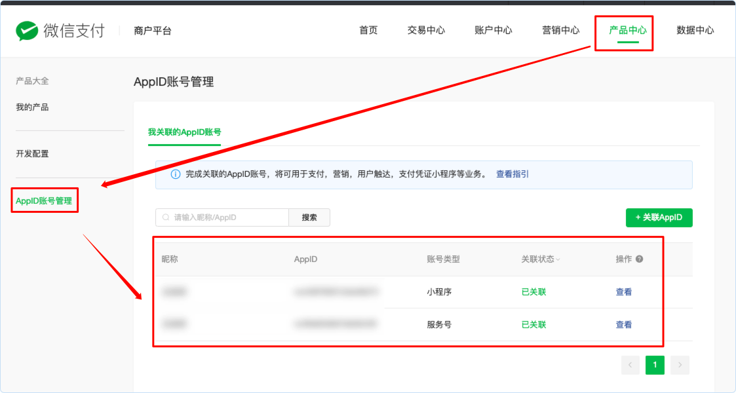The height and width of the screenshot is (393, 736).
Task: Open the 营销中心 nav item
Action: [x=560, y=30]
